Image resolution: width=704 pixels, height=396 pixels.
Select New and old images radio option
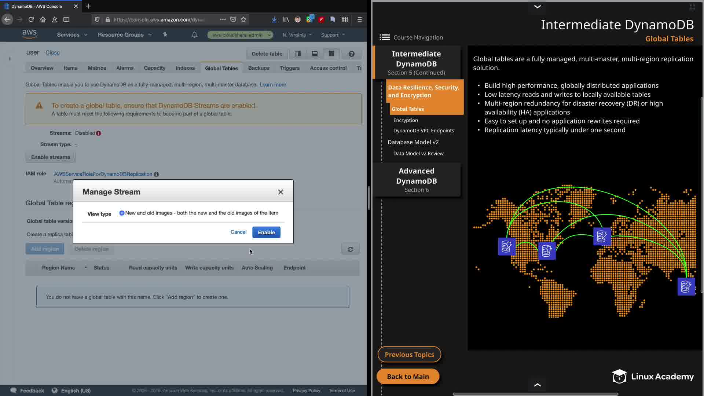tap(122, 213)
